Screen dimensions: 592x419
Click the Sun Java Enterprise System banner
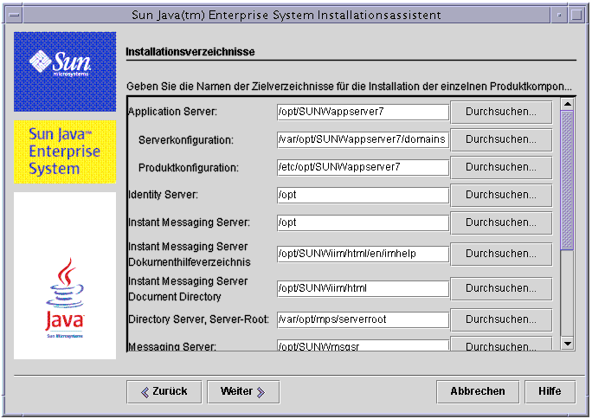tap(65, 151)
